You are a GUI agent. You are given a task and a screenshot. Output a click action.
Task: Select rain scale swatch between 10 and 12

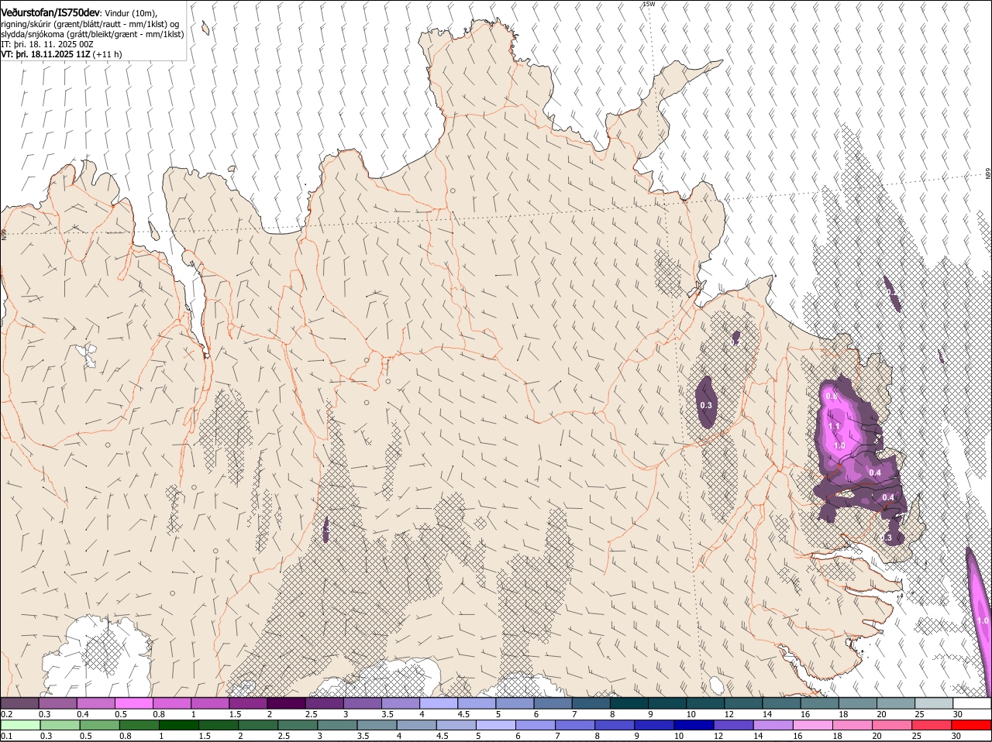coord(693,725)
